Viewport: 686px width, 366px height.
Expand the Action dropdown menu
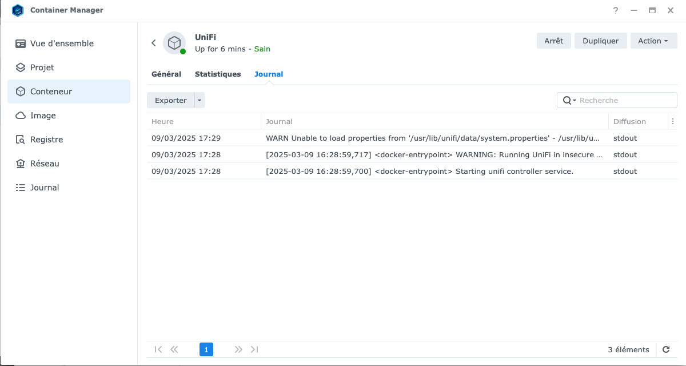tap(653, 41)
